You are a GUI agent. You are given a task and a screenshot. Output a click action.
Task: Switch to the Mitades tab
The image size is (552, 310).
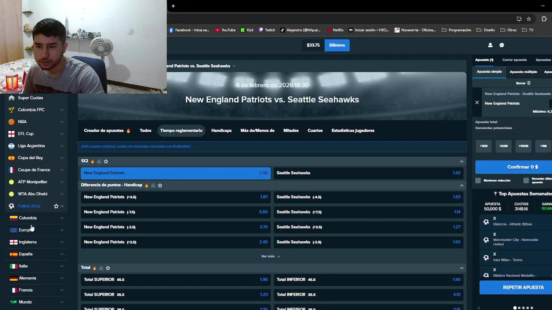tap(291, 130)
